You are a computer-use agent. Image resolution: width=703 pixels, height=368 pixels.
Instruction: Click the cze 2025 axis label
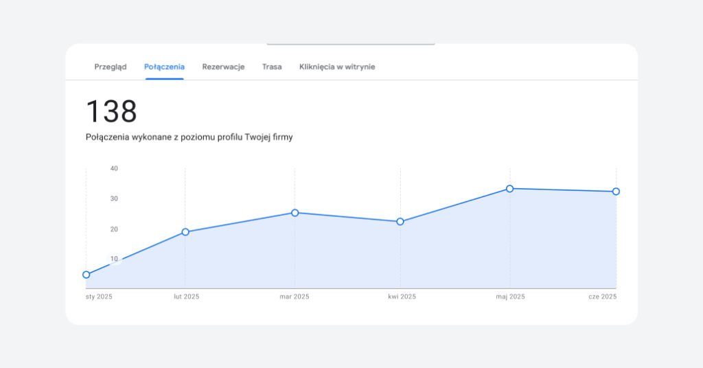603,297
